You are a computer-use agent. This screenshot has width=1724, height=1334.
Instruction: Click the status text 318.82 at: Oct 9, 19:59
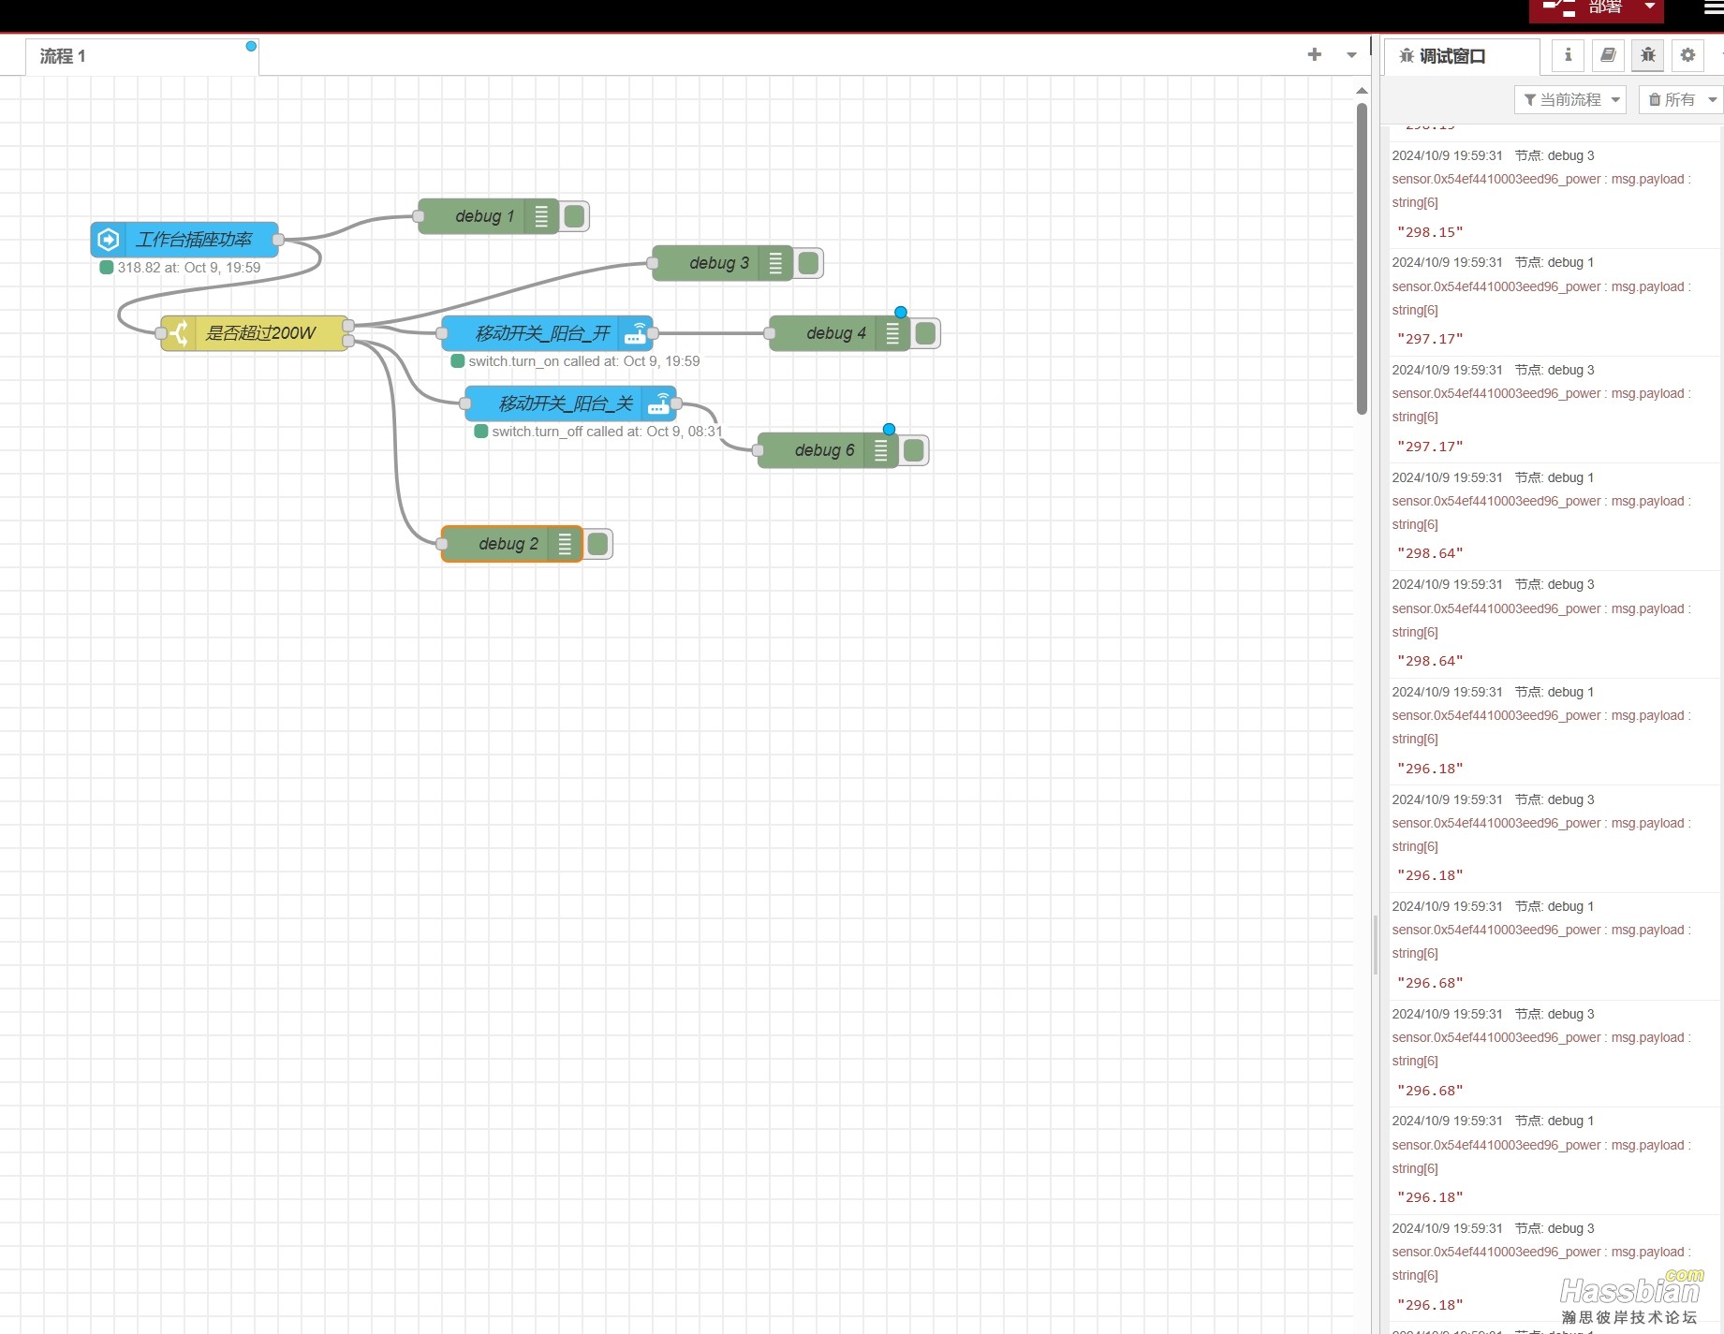189,268
